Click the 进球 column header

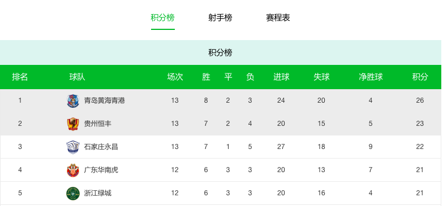click(x=281, y=77)
